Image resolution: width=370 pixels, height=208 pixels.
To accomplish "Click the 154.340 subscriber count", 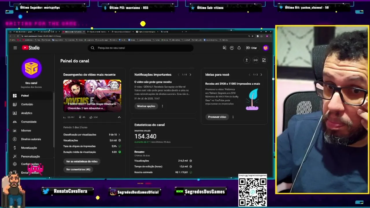I will [145, 136].
